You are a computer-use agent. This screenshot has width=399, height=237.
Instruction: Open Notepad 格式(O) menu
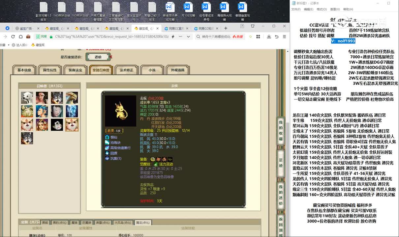322,9
